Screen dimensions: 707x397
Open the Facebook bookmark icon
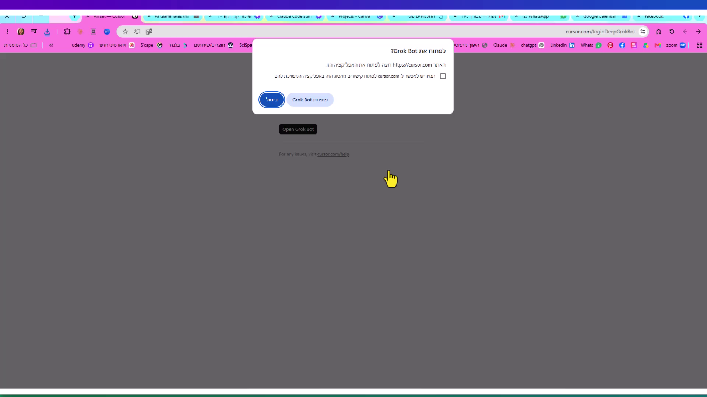coord(622,45)
